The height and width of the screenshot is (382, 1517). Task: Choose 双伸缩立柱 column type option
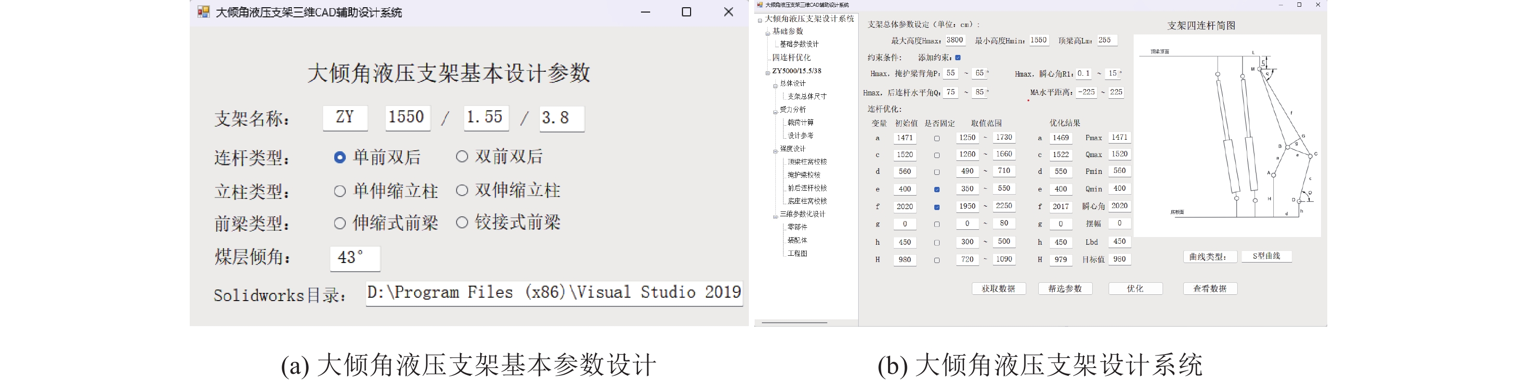(462, 190)
